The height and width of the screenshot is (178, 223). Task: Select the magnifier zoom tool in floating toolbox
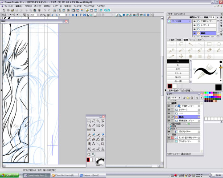pyautogui.click(x=93, y=154)
